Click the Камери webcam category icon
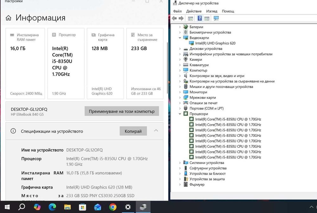Viewport: 317px width, 213px height. point(185,60)
